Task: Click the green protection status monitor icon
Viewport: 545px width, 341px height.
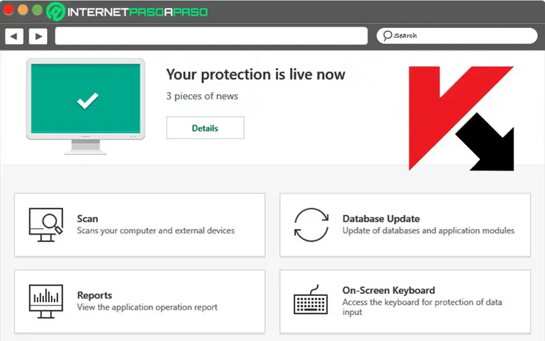Action: 85,100
